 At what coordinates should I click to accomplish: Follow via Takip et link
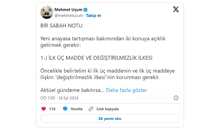[94, 16]
